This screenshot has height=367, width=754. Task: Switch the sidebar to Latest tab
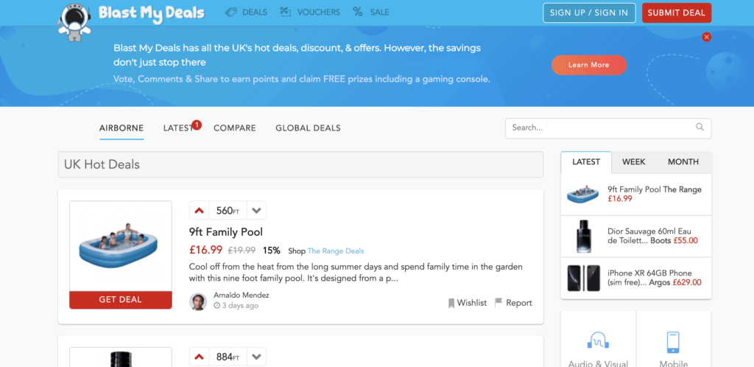point(586,162)
